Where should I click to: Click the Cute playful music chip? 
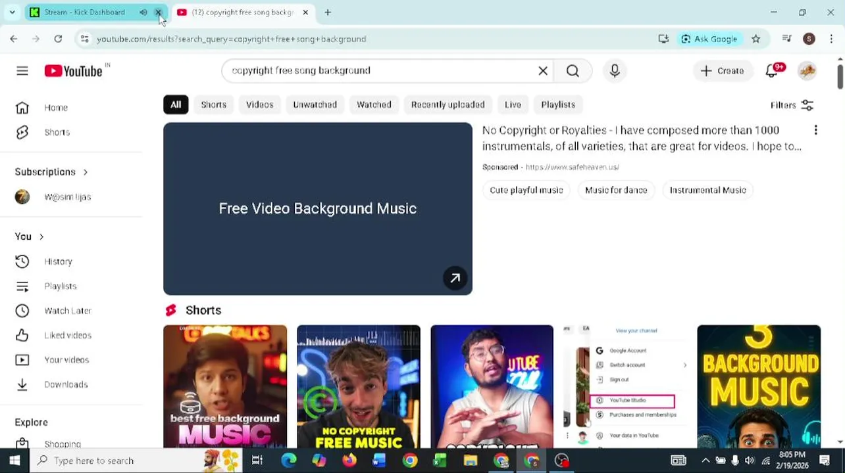[x=526, y=190]
